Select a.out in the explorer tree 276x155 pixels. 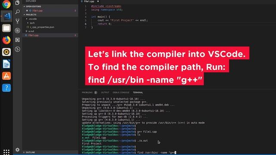click(31, 31)
